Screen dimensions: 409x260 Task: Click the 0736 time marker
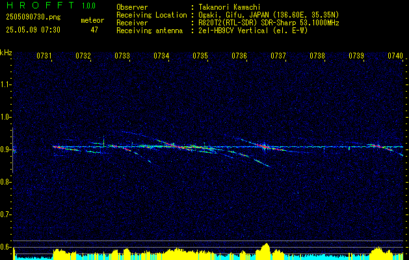click(x=239, y=56)
